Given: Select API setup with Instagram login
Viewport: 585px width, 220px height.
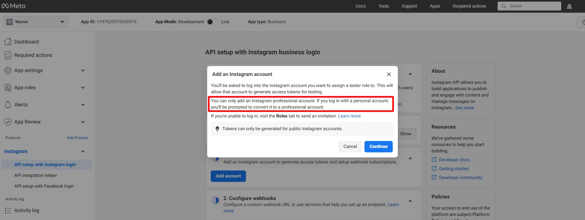Looking at the screenshot, I should tap(47, 164).
